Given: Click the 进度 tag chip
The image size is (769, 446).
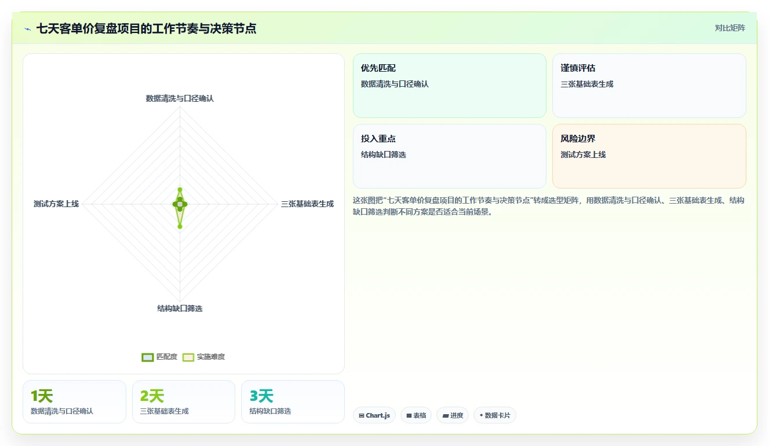Looking at the screenshot, I should tap(453, 415).
